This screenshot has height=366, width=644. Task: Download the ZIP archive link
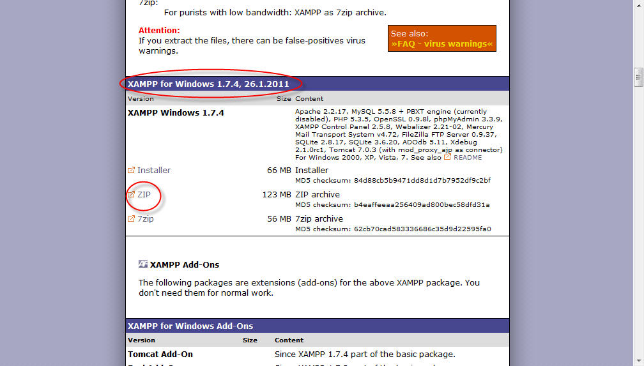(144, 195)
